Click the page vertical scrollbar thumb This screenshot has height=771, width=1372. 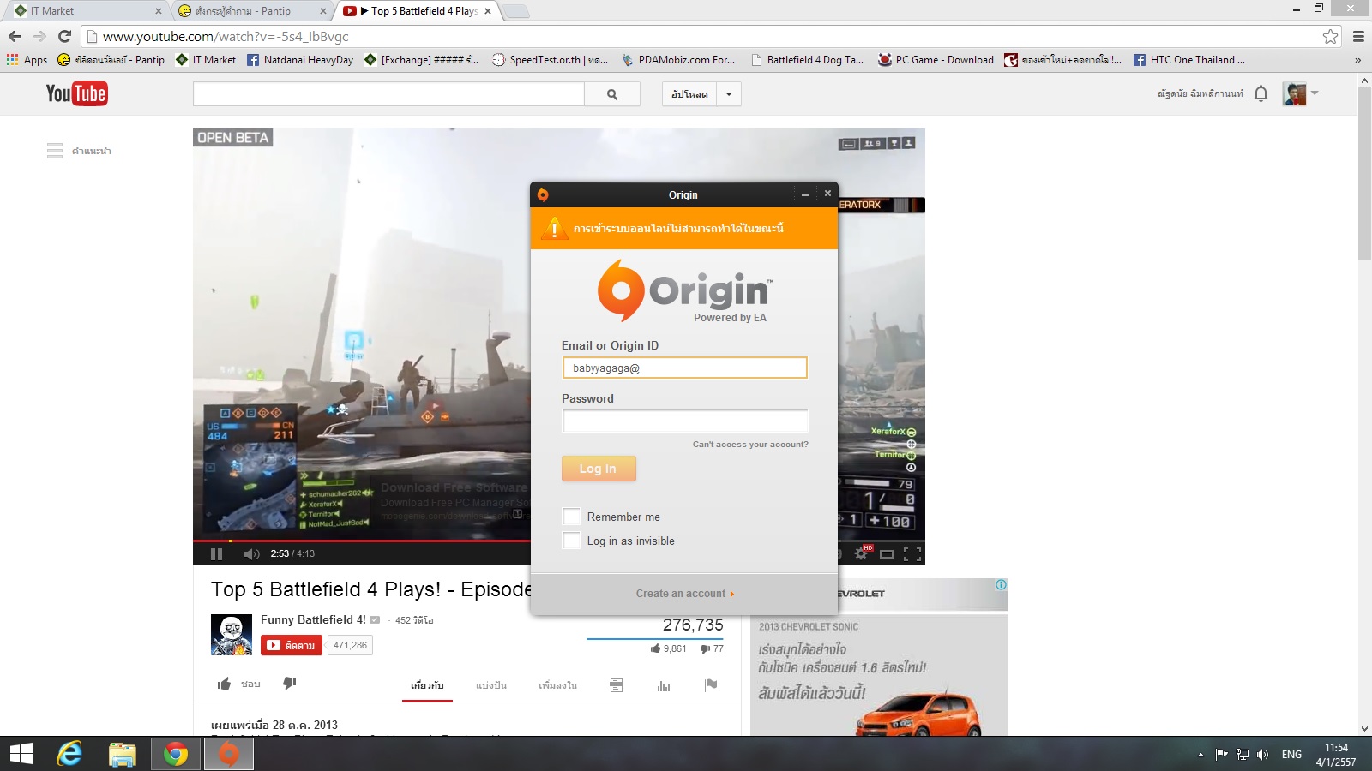pyautogui.click(x=1364, y=173)
